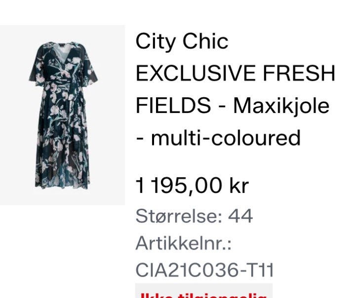Select the Størrelse: 44 size line
The image size is (356, 298).
[x=194, y=216]
